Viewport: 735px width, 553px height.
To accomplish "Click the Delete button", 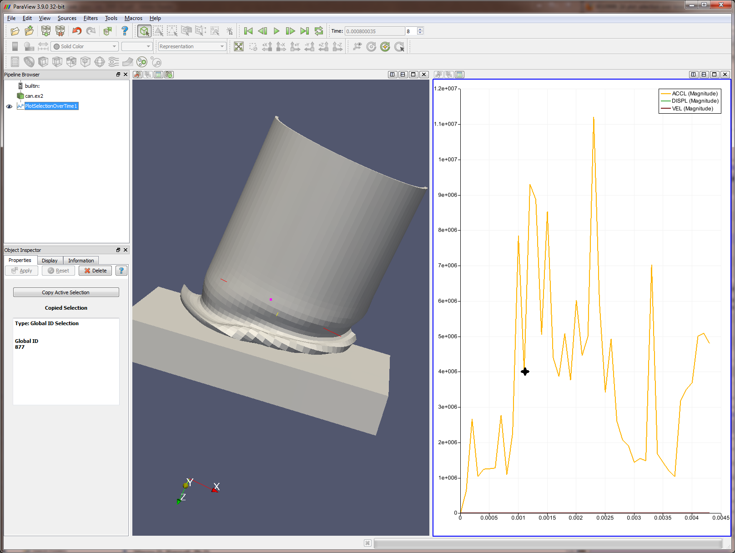I will pos(95,271).
